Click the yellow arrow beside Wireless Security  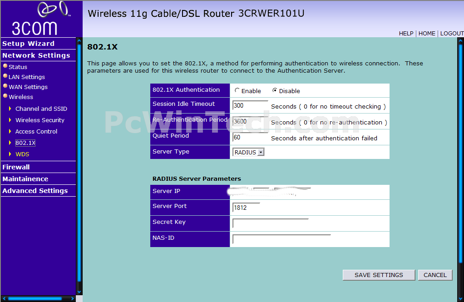10,120
